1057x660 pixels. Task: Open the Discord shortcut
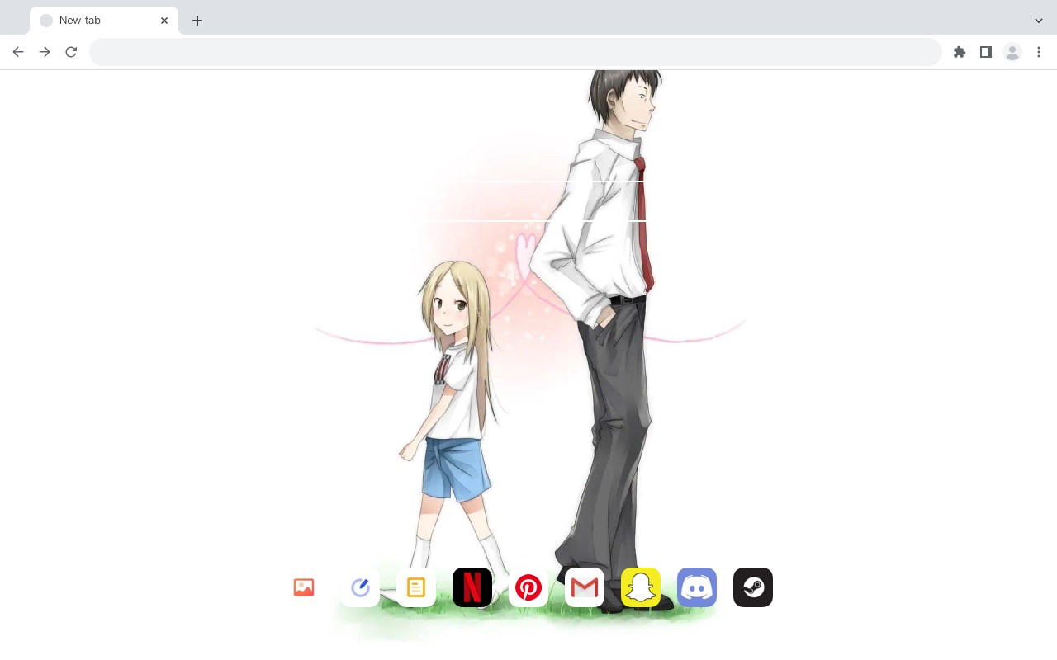tap(697, 587)
